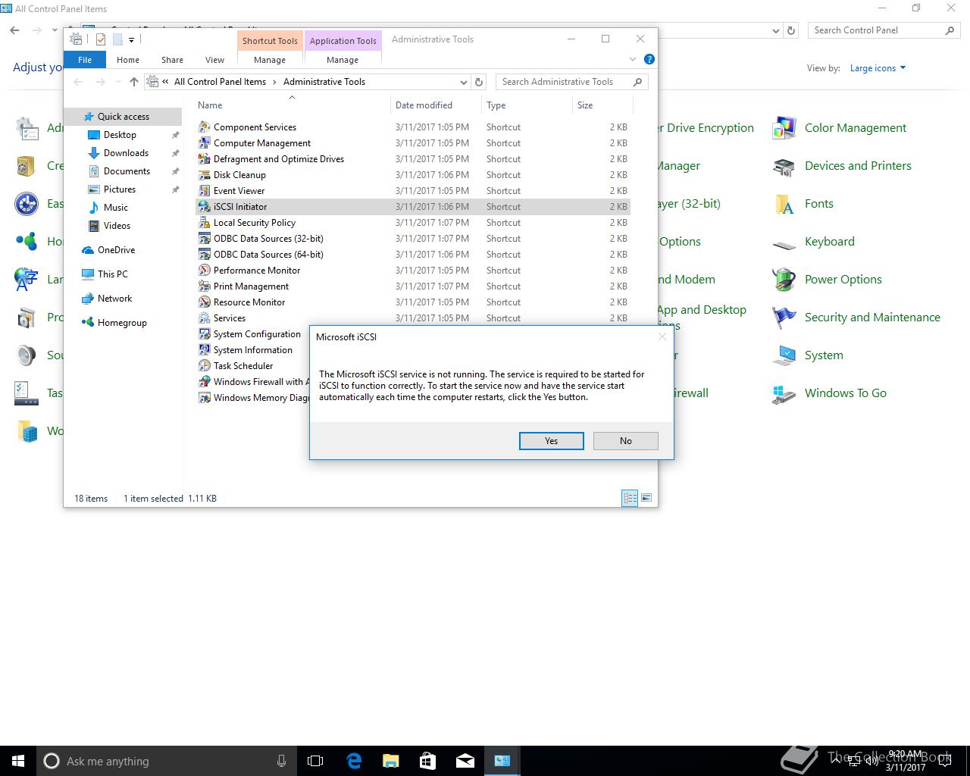Image resolution: width=970 pixels, height=776 pixels.
Task: Go up one folder level
Action: pos(134,82)
